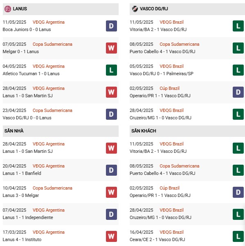Click the D badge for Boca Juniors 0-0 Lanus
The height and width of the screenshot is (246, 245).
111,26
